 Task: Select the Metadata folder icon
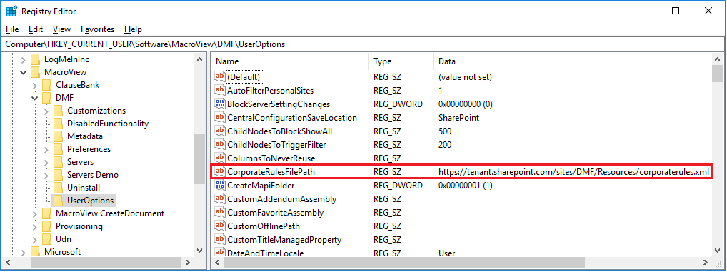coord(59,136)
